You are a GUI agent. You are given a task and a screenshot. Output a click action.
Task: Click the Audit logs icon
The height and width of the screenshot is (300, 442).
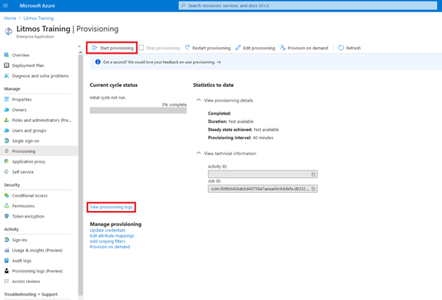pos(7,260)
